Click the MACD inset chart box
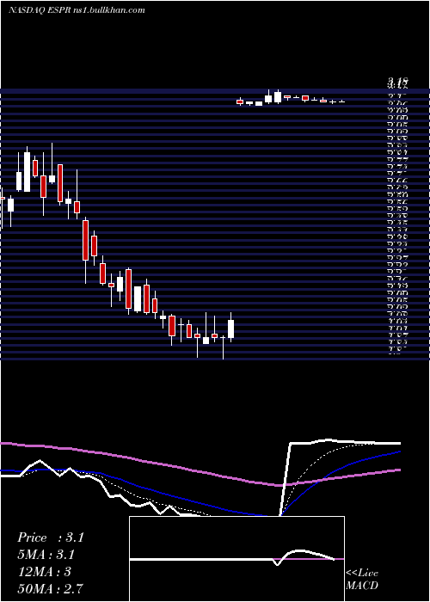 236,559
